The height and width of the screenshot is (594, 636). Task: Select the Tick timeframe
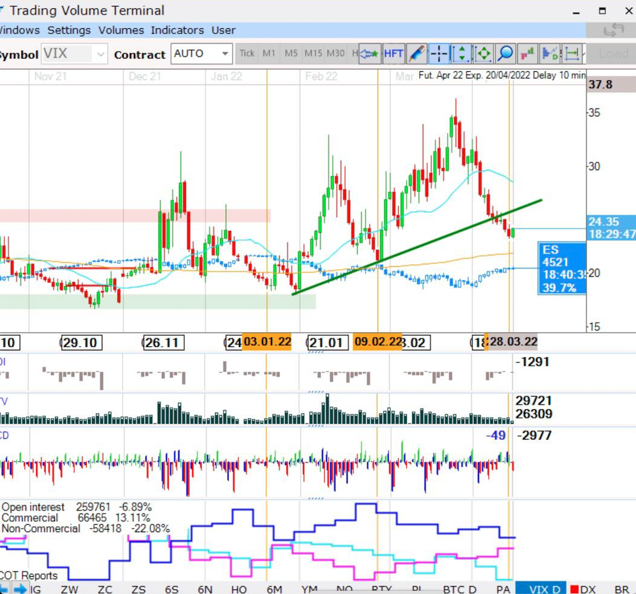247,54
